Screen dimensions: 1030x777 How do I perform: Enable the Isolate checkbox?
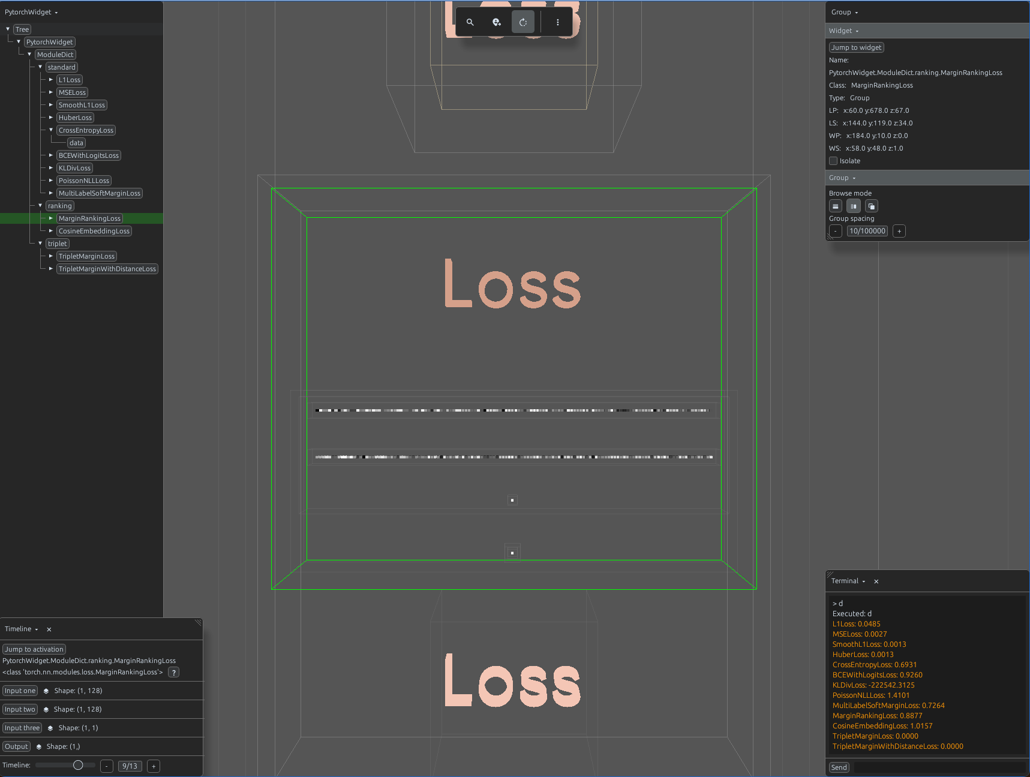click(x=833, y=161)
